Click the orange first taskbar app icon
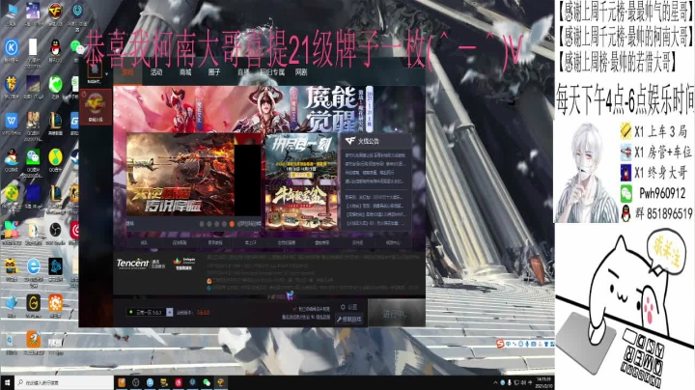 [x=122, y=382]
